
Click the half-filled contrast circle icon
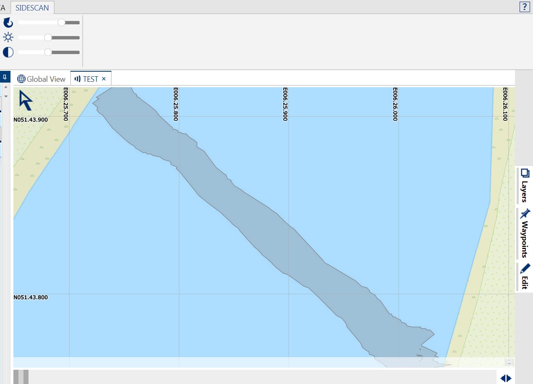pos(8,52)
